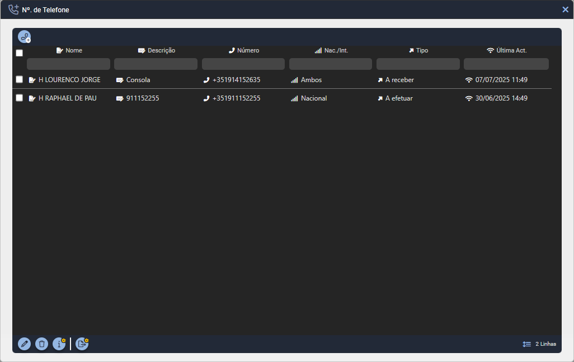574x362 pixels.
Task: Click the phone icon in title bar
Action: tap(13, 9)
